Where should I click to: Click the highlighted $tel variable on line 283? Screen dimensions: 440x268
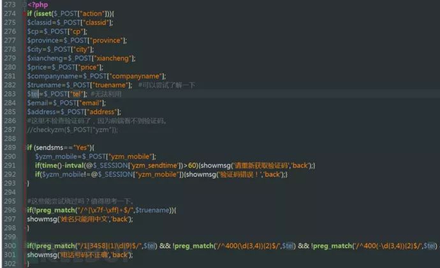pyautogui.click(x=33, y=94)
